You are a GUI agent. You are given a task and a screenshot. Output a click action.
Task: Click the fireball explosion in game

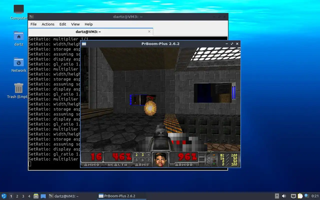coord(150,108)
